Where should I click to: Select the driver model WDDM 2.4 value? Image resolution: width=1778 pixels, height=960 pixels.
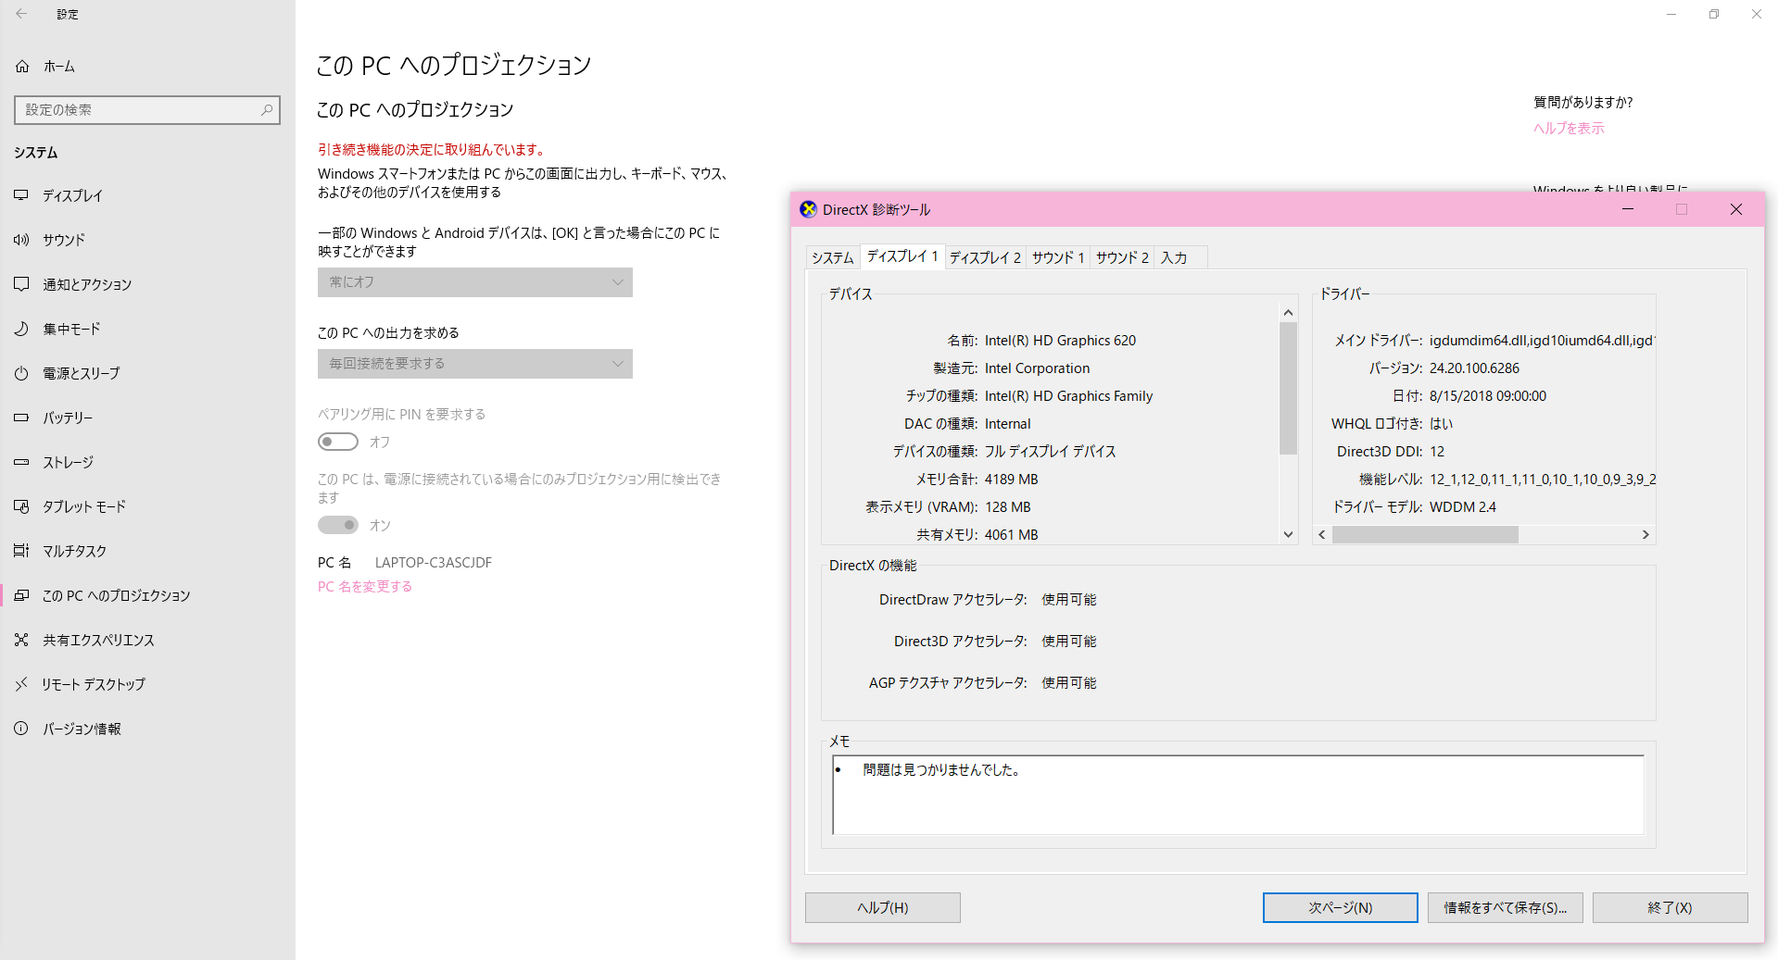(x=1463, y=507)
